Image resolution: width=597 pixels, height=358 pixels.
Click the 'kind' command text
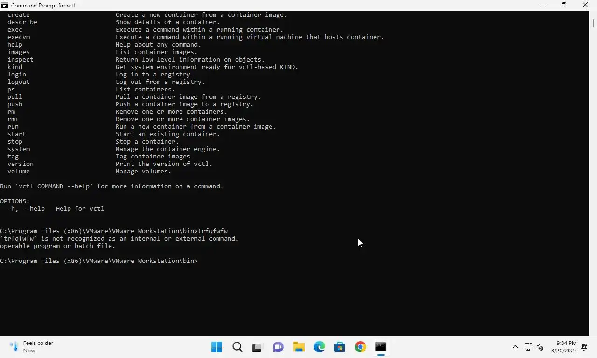click(15, 67)
